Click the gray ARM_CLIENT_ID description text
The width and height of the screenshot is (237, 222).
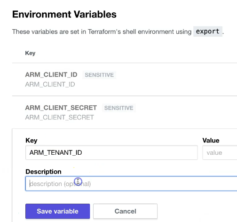coord(50,84)
